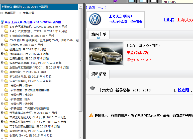The height and width of the screenshot is (139, 193).
Task: Click the 菜单折叠 text
Action: (29, 13)
